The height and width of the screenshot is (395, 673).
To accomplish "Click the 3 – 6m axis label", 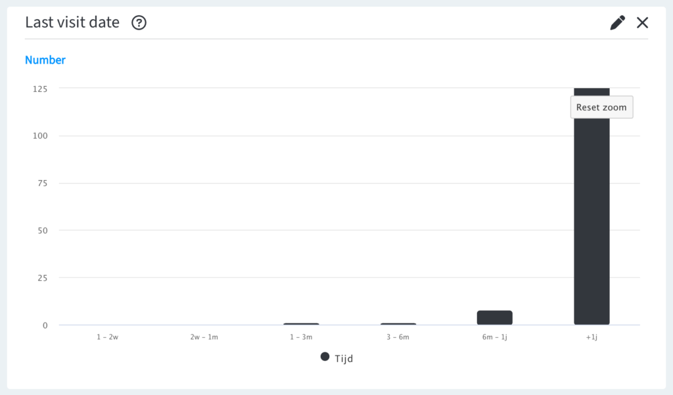I will [398, 337].
